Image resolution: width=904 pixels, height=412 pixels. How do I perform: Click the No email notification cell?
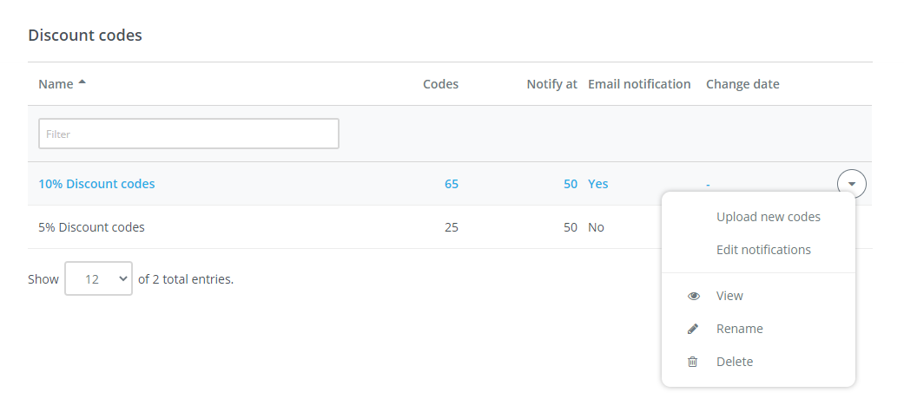coord(596,227)
